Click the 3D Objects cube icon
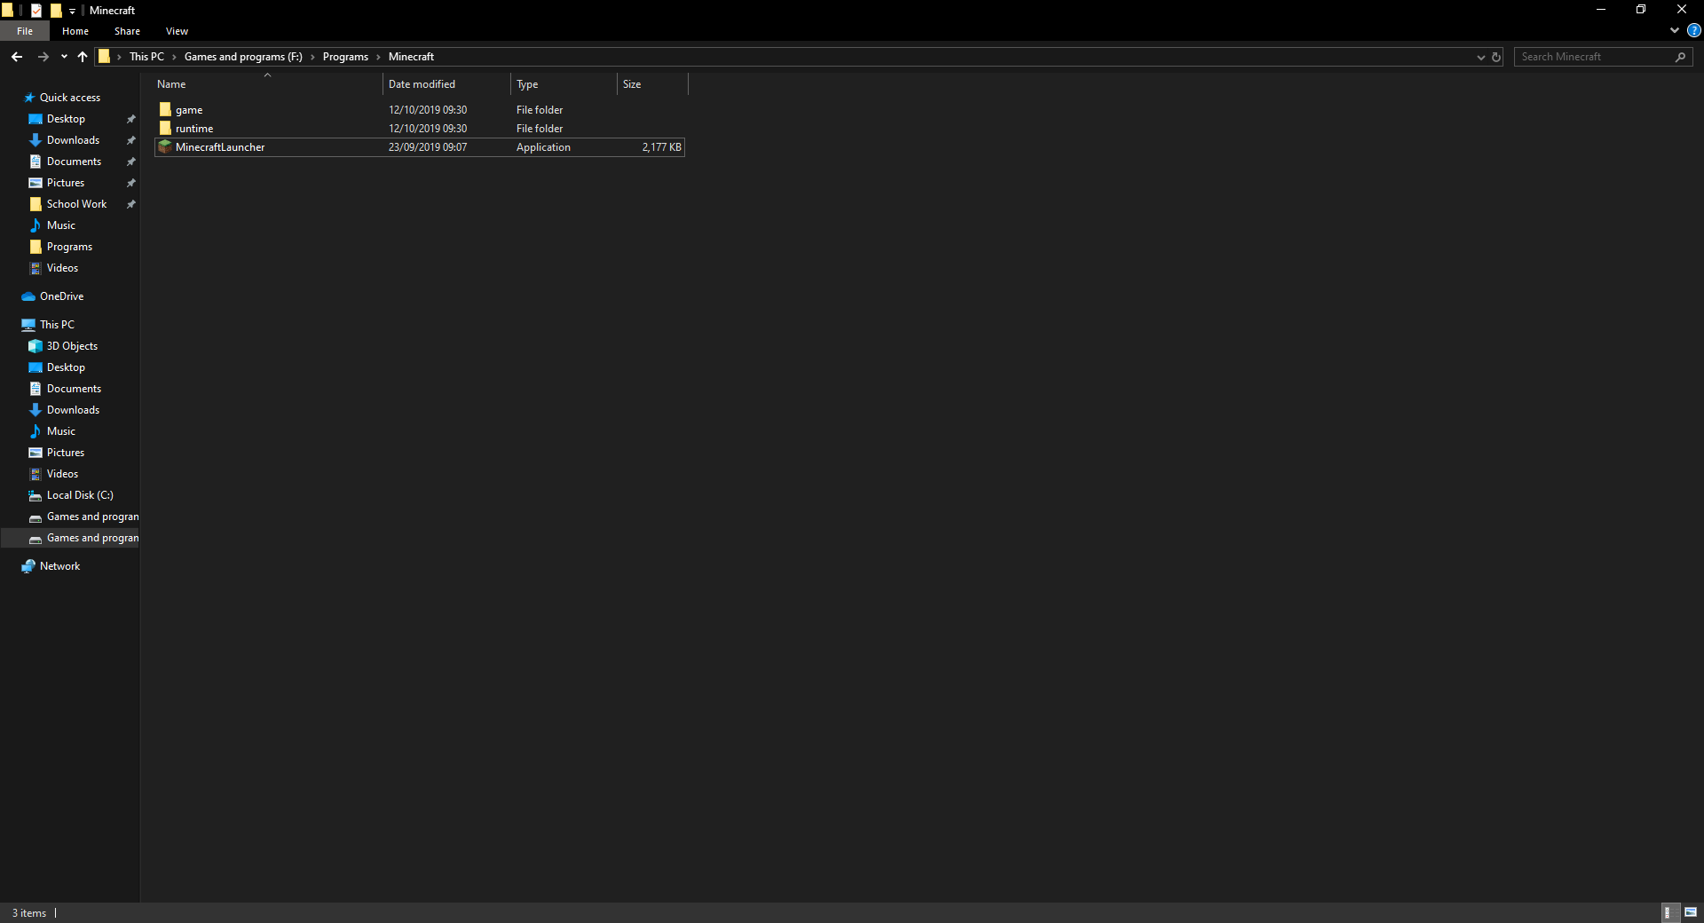1704x923 pixels. point(35,346)
